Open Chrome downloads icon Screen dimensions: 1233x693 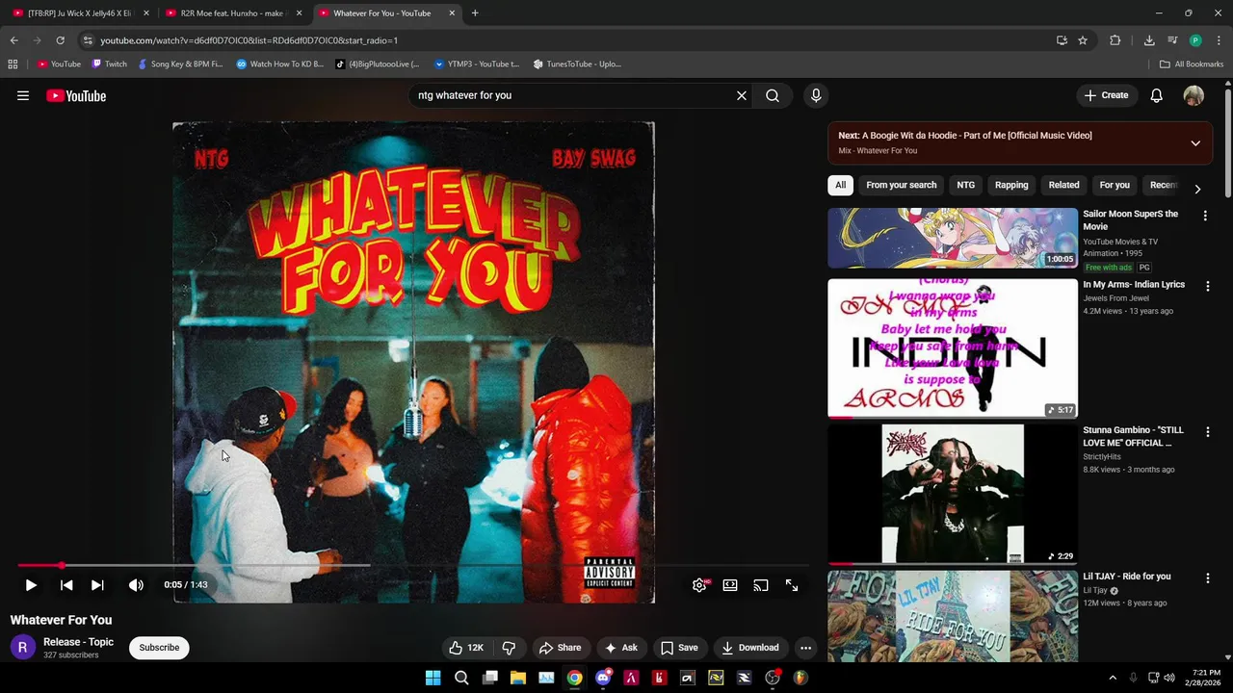1149,40
